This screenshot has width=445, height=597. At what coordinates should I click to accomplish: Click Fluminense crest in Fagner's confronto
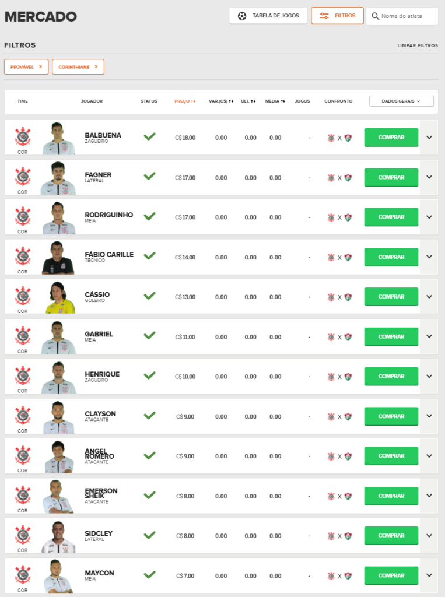(x=348, y=178)
